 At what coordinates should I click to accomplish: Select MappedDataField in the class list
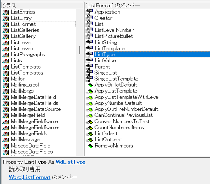(x=30, y=146)
